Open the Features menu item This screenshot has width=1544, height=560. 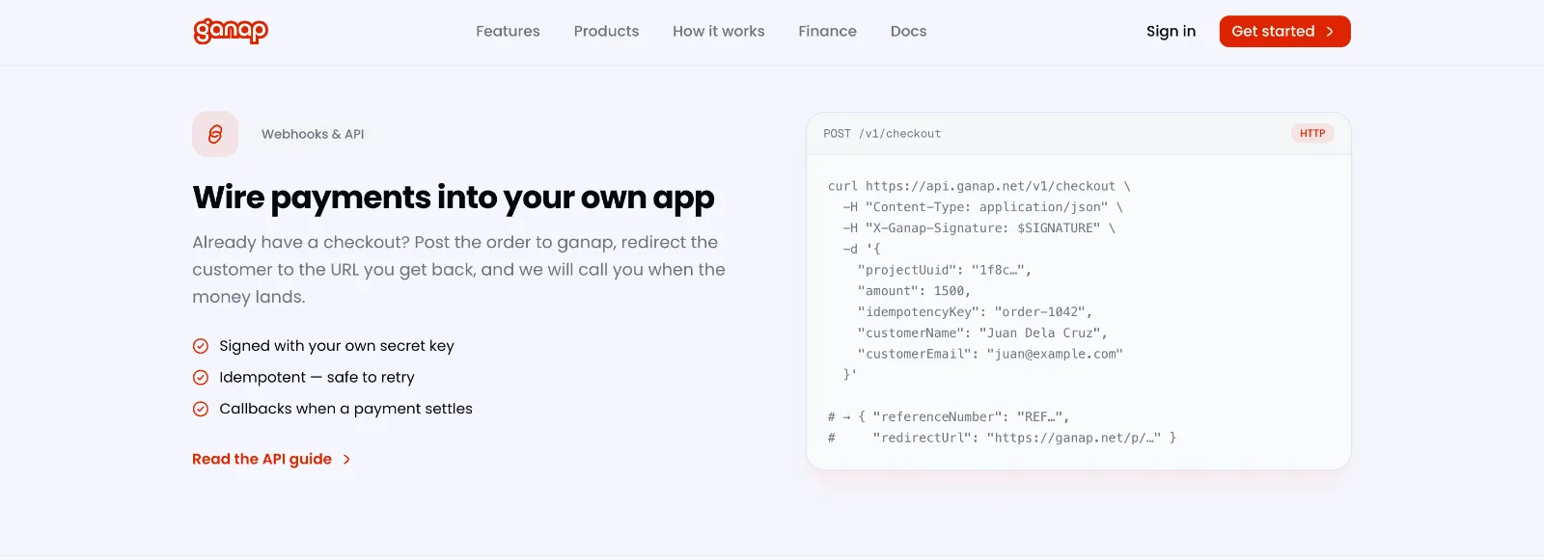coord(508,31)
